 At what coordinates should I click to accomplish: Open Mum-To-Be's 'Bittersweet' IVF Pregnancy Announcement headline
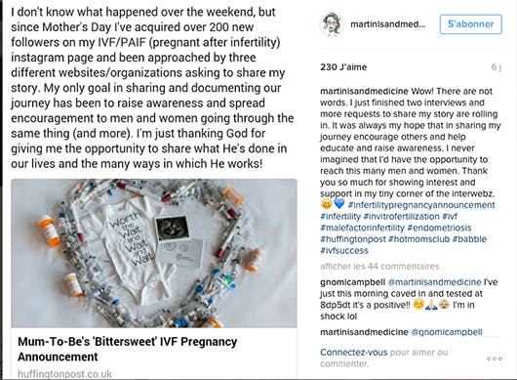pos(127,349)
